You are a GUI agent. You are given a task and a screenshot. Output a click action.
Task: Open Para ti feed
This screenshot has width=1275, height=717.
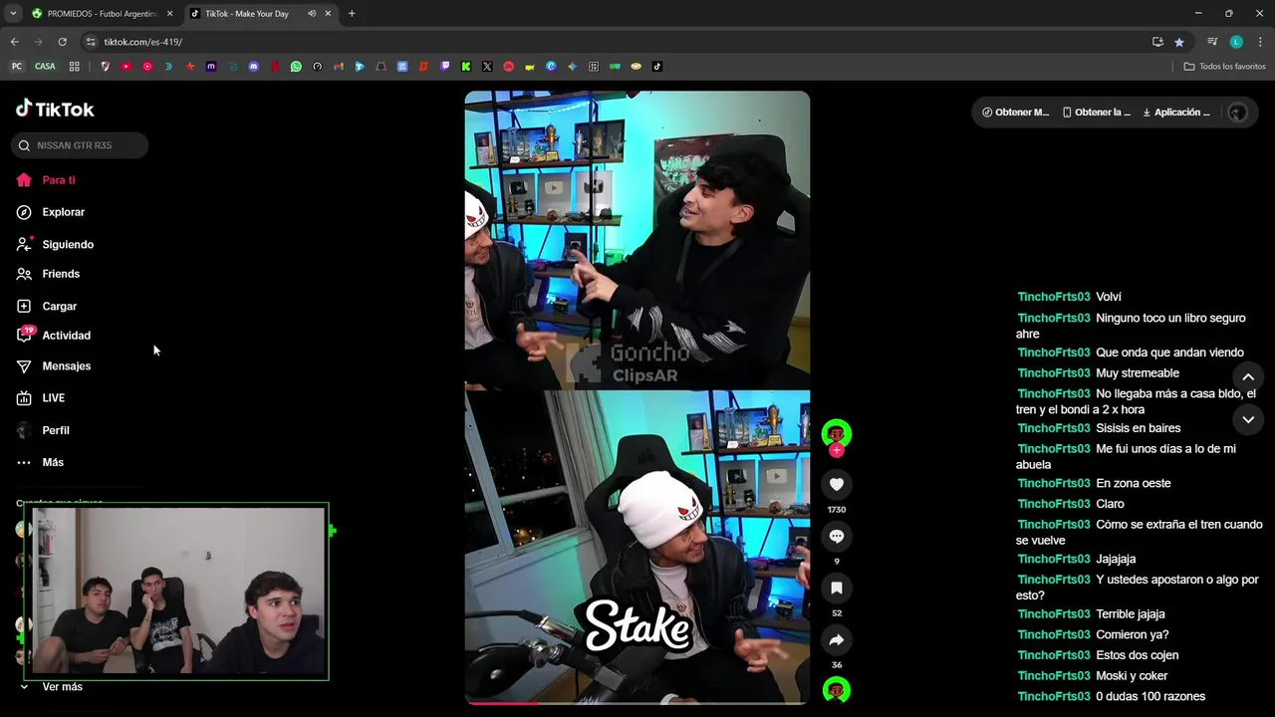click(47, 180)
